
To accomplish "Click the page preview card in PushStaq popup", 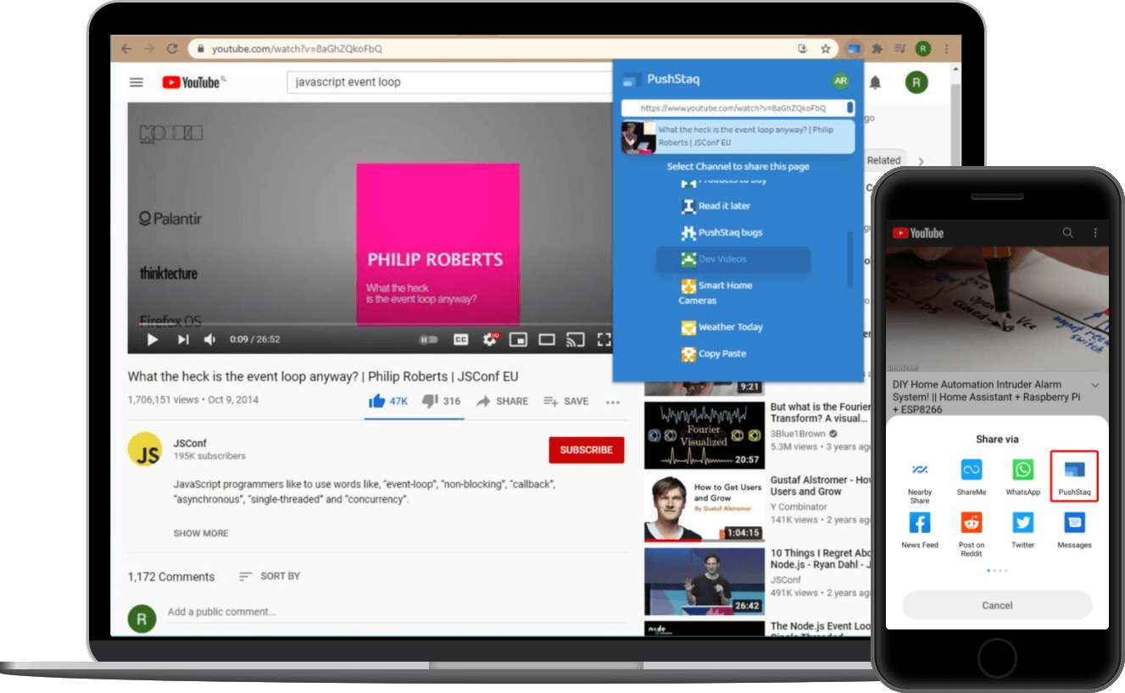I will (738, 136).
